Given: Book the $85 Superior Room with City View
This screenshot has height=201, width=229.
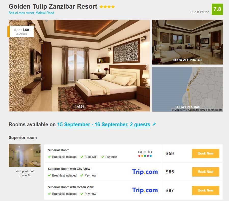Looking at the screenshot, I should (x=206, y=172).
